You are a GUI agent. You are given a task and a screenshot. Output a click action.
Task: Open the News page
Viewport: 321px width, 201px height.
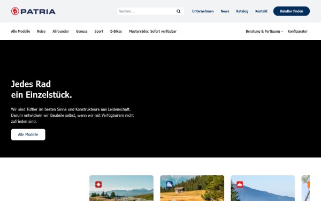click(x=225, y=11)
